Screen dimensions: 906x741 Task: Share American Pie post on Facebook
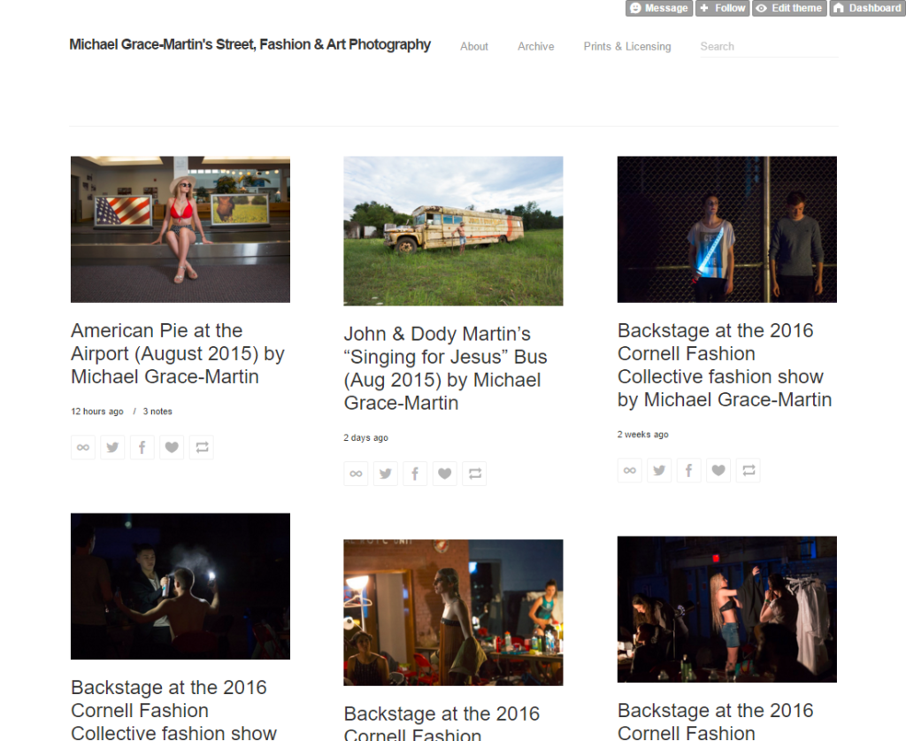pos(142,448)
